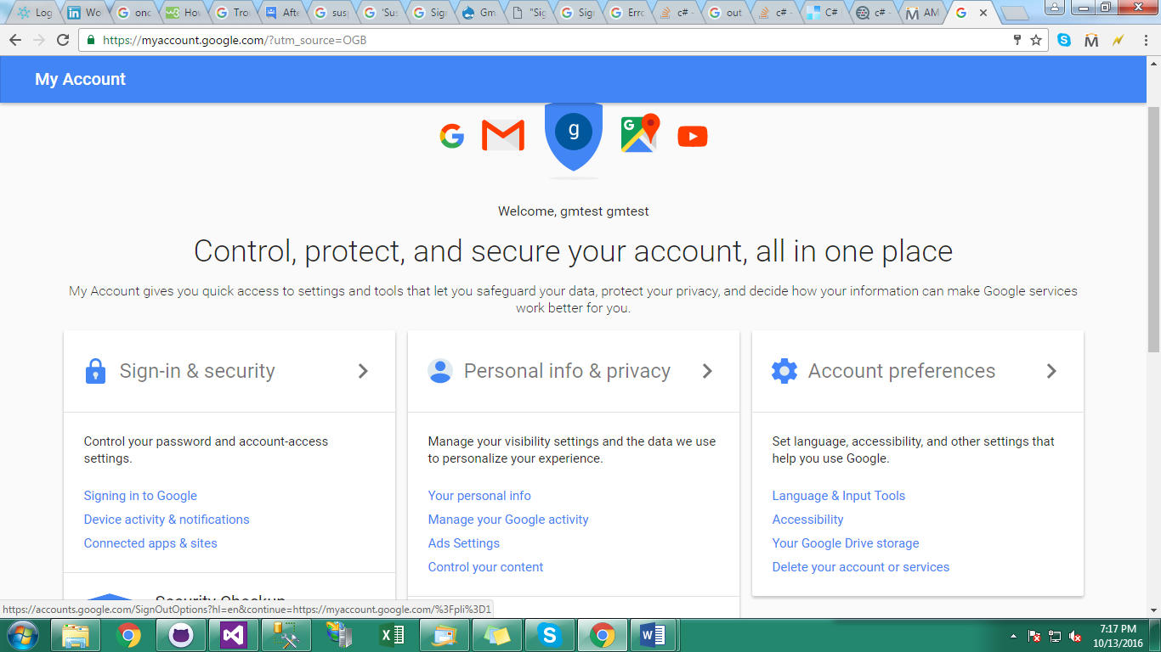Click the Google G logo icon

[452, 136]
